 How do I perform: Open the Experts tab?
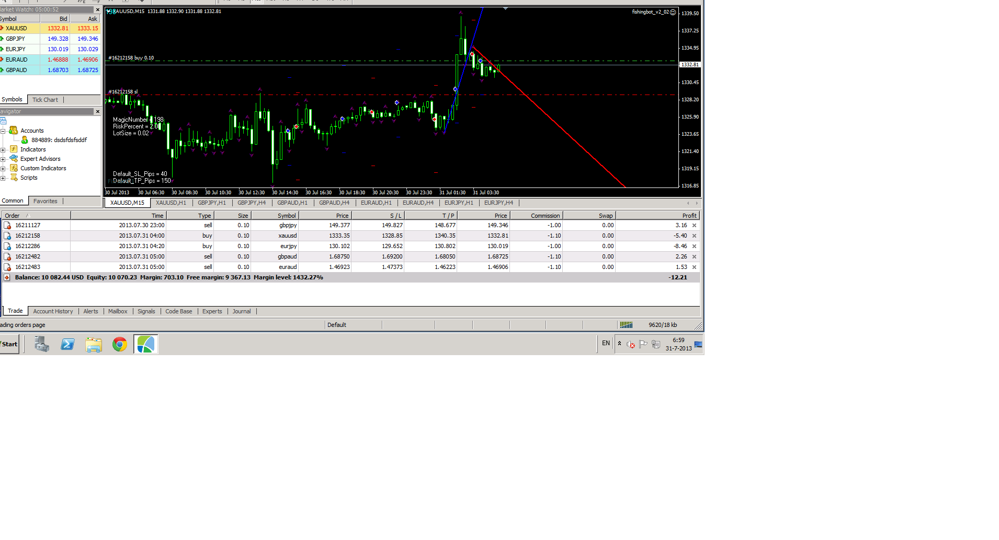click(212, 311)
